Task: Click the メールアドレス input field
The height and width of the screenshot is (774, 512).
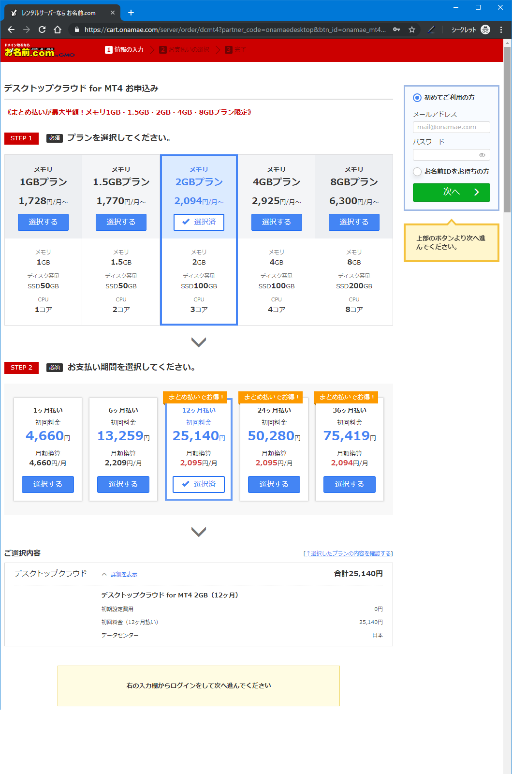Action: [452, 127]
